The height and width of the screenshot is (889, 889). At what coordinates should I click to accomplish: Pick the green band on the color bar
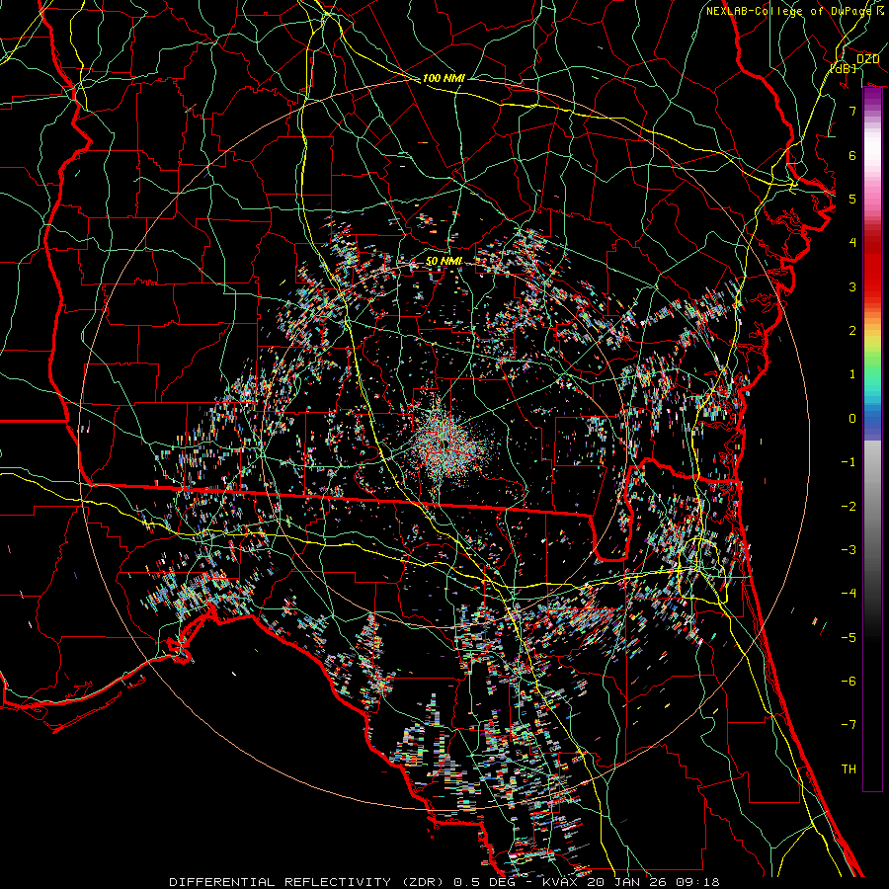(x=872, y=365)
